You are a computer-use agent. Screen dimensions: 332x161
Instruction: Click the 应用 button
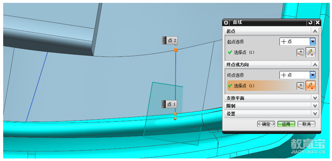click(x=286, y=124)
